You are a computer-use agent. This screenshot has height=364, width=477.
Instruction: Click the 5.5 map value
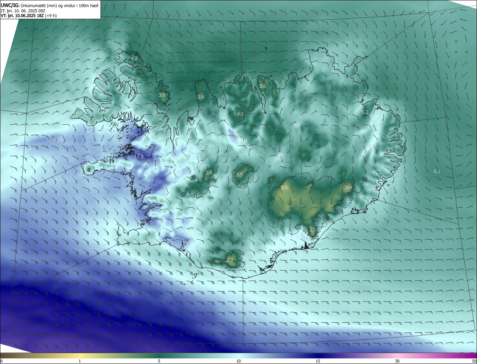click(x=398, y=137)
